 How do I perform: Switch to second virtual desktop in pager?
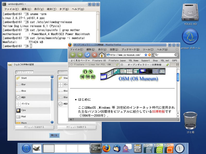coord(60,148)
